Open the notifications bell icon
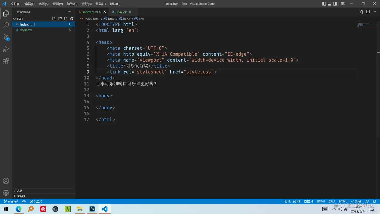The height and width of the screenshot is (214, 380). pyautogui.click(x=374, y=201)
